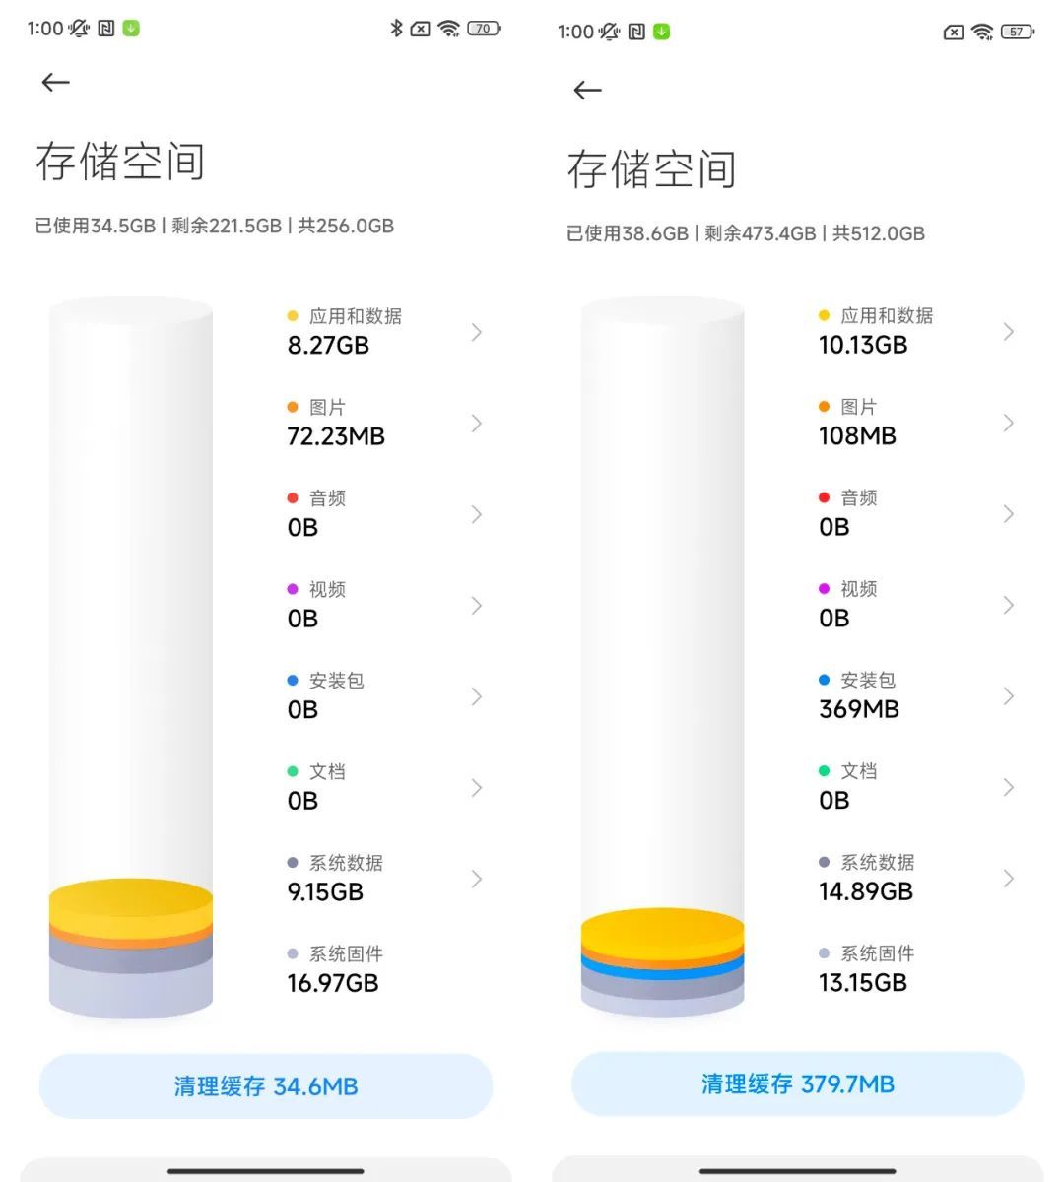Tap the yellow segment of the left storage cylinder

pyautogui.click(x=131, y=904)
